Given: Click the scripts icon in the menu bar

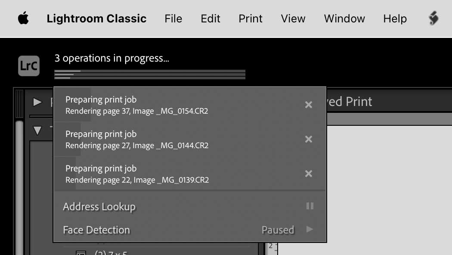Looking at the screenshot, I should (x=433, y=18).
